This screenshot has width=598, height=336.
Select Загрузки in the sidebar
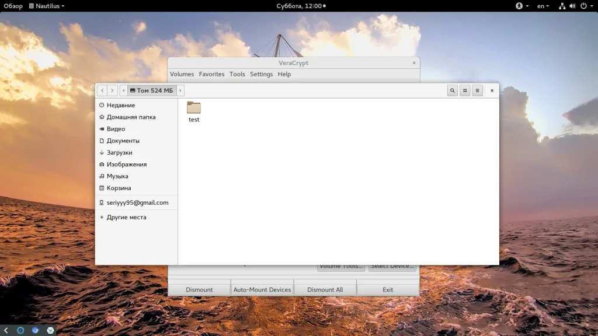pos(119,152)
